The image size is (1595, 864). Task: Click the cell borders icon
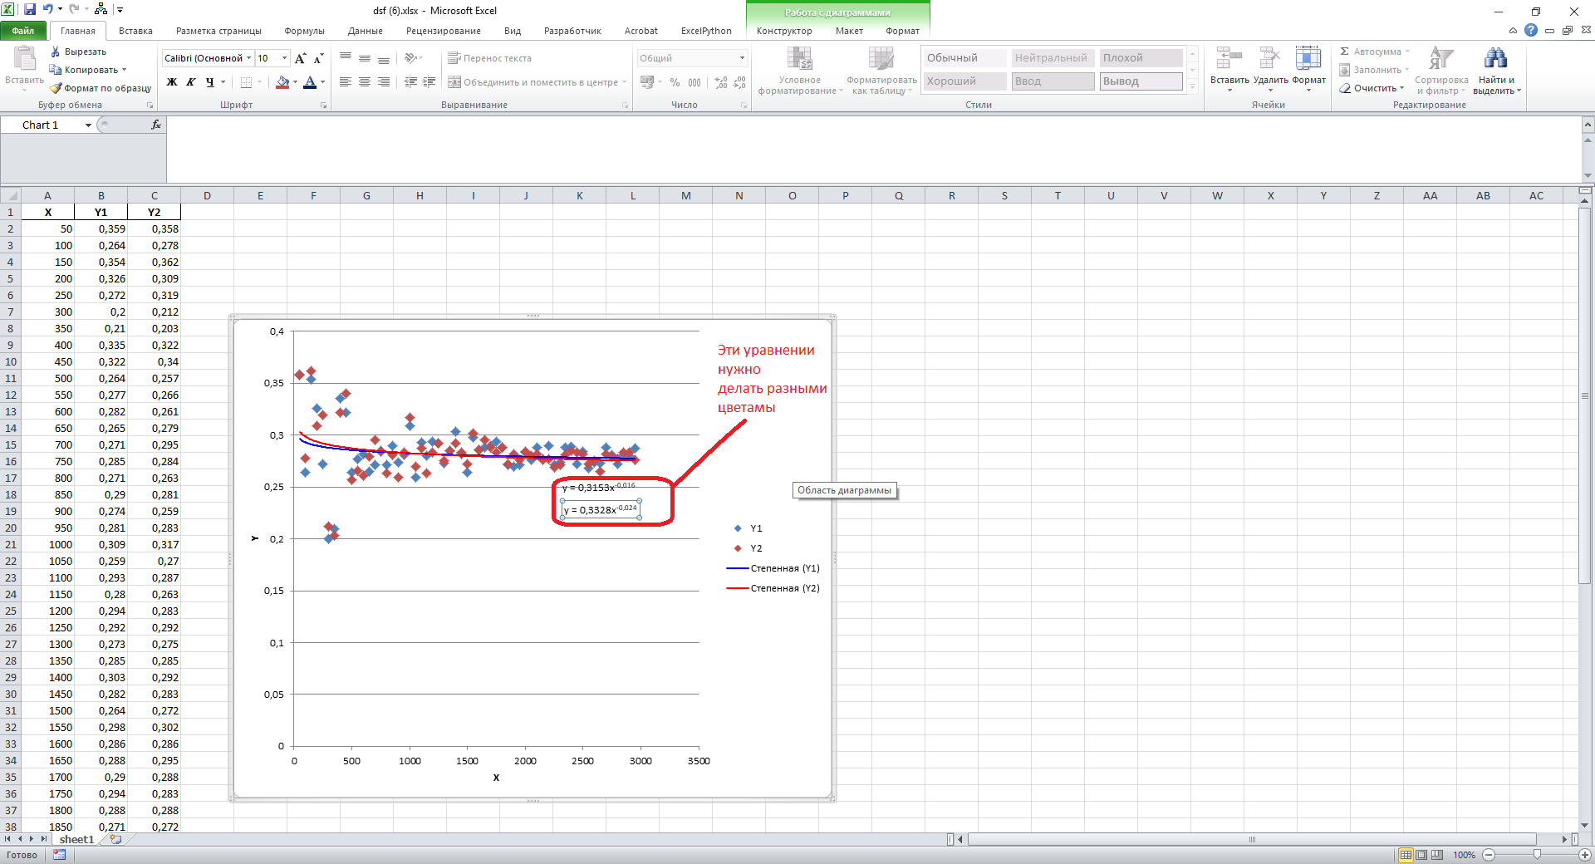246,82
